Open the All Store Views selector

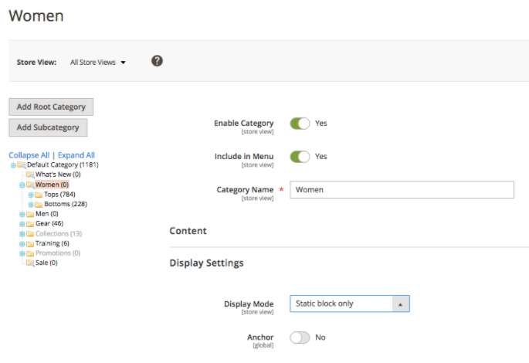[x=98, y=63]
